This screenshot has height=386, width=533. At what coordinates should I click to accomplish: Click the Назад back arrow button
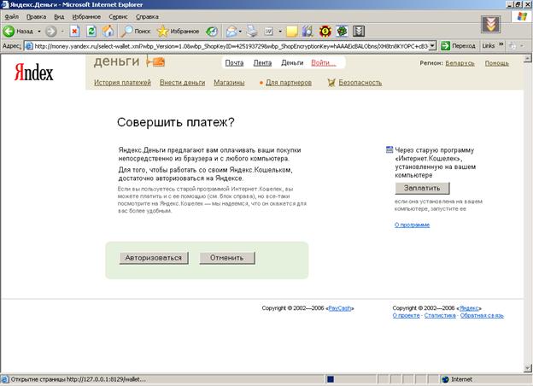pyautogui.click(x=18, y=32)
